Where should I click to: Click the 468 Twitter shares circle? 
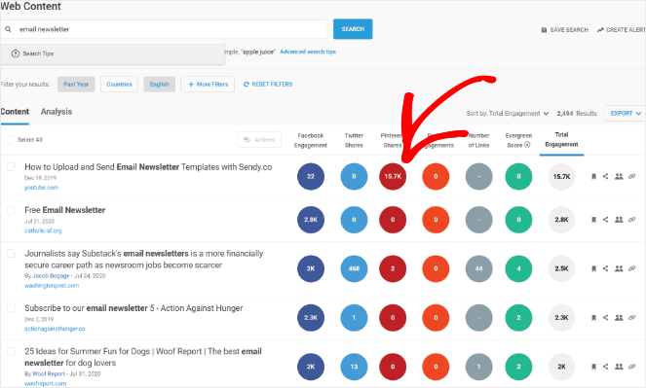click(354, 268)
